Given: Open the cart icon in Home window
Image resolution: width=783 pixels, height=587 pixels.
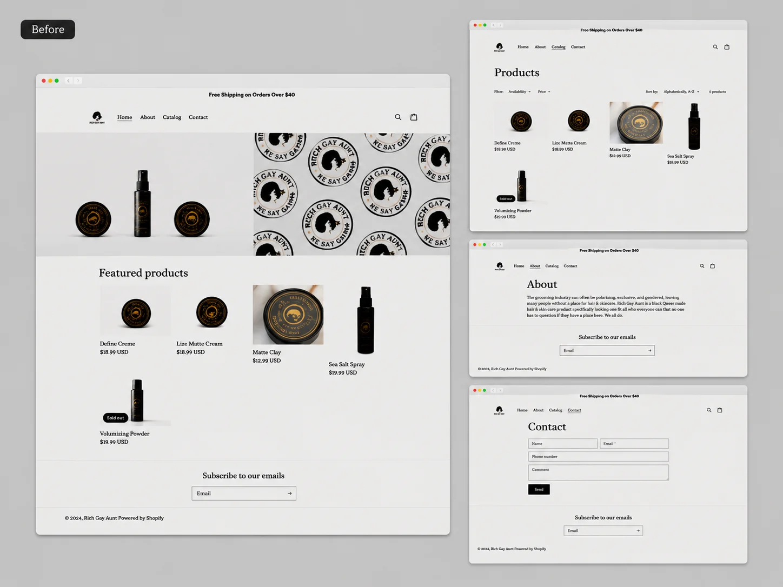Looking at the screenshot, I should [414, 117].
